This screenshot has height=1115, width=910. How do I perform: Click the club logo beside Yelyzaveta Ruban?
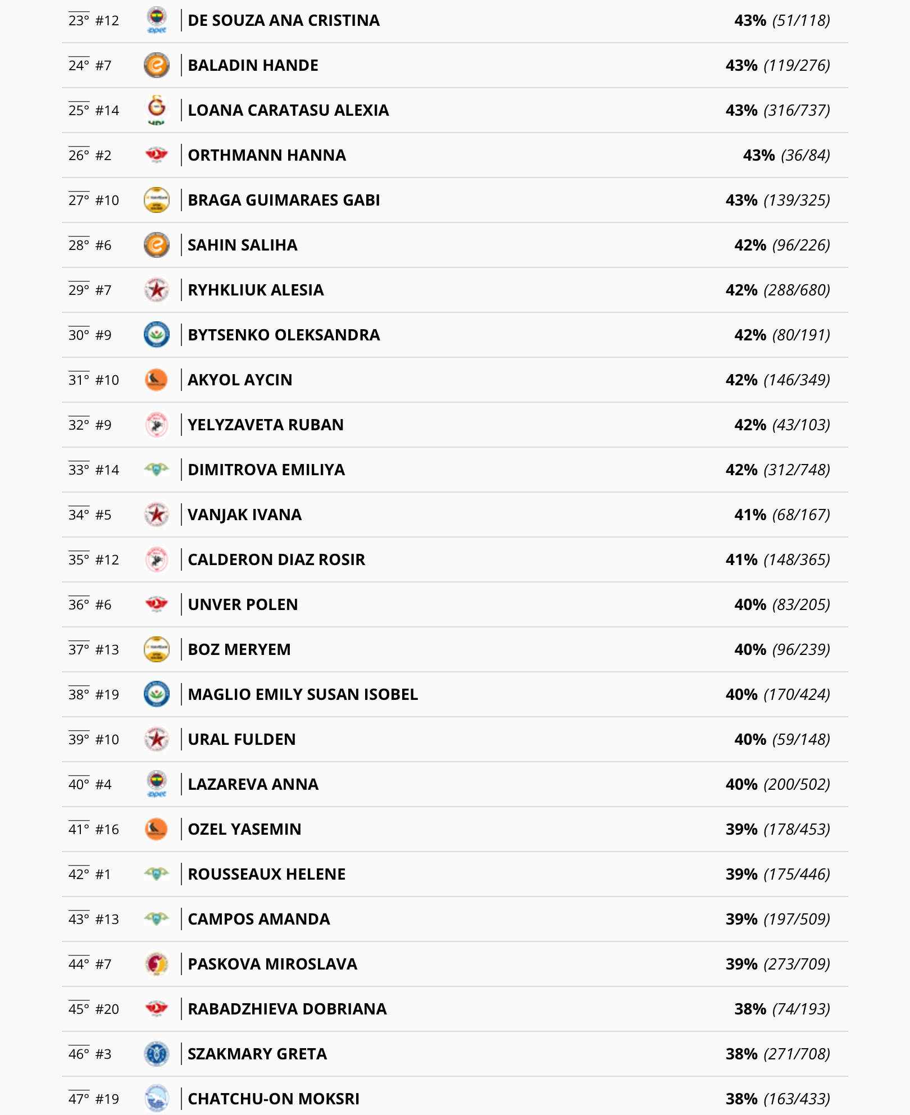point(157,425)
